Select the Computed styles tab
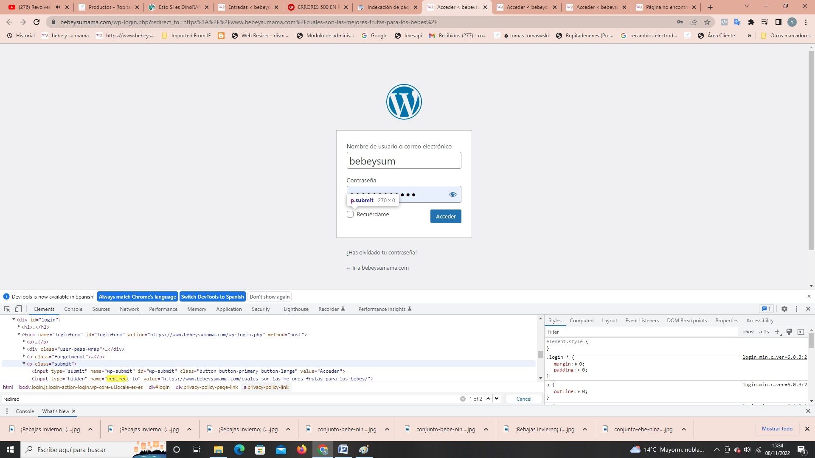The image size is (815, 458). click(582, 321)
